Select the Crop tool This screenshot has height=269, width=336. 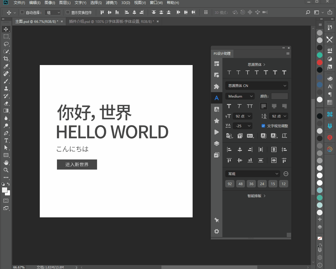tap(6, 58)
